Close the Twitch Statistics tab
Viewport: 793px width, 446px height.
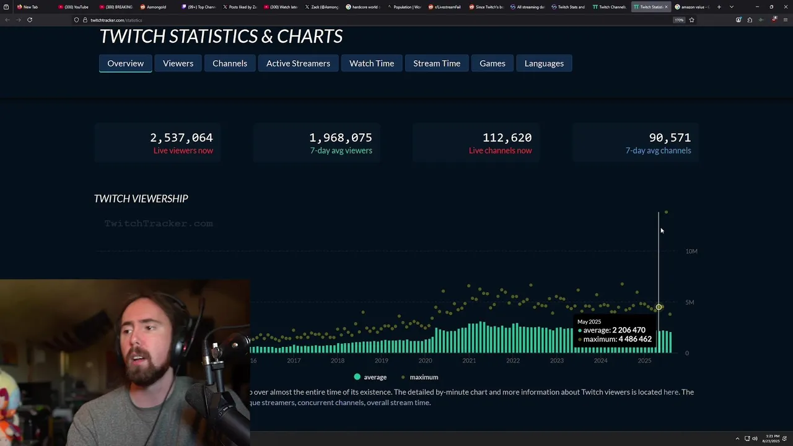[666, 7]
